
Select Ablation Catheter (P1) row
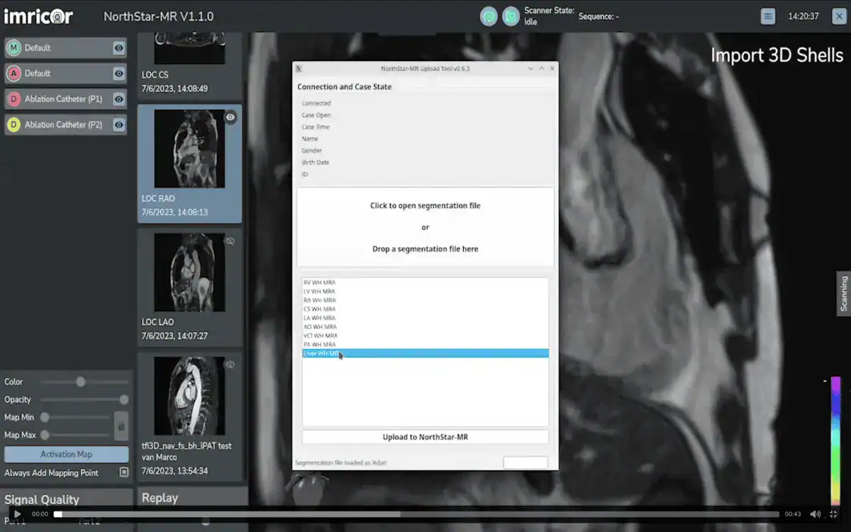click(65, 99)
